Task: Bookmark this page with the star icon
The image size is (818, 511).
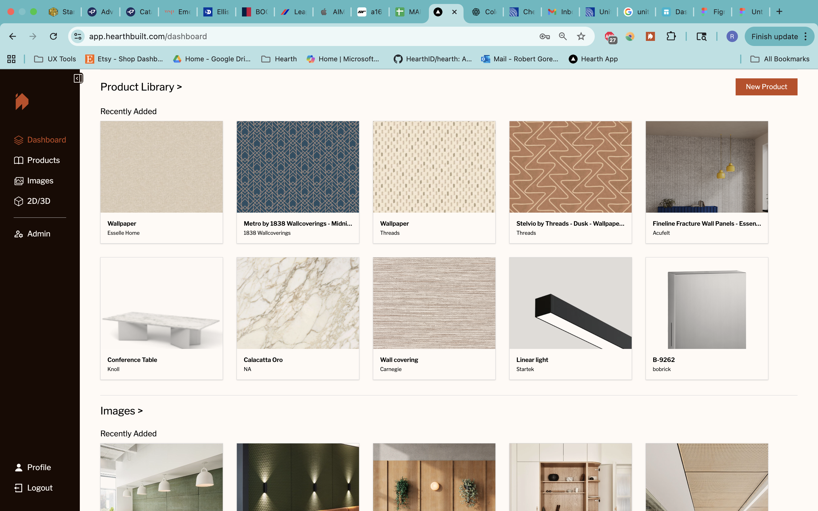Action: point(581,37)
